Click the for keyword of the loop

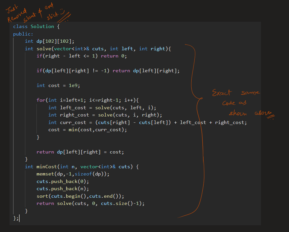point(41,100)
